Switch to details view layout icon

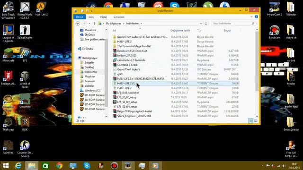[250, 121]
